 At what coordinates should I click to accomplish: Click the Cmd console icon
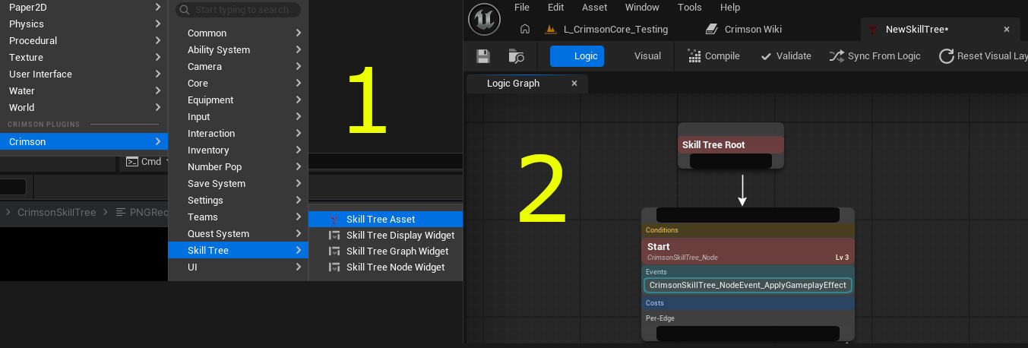click(132, 161)
